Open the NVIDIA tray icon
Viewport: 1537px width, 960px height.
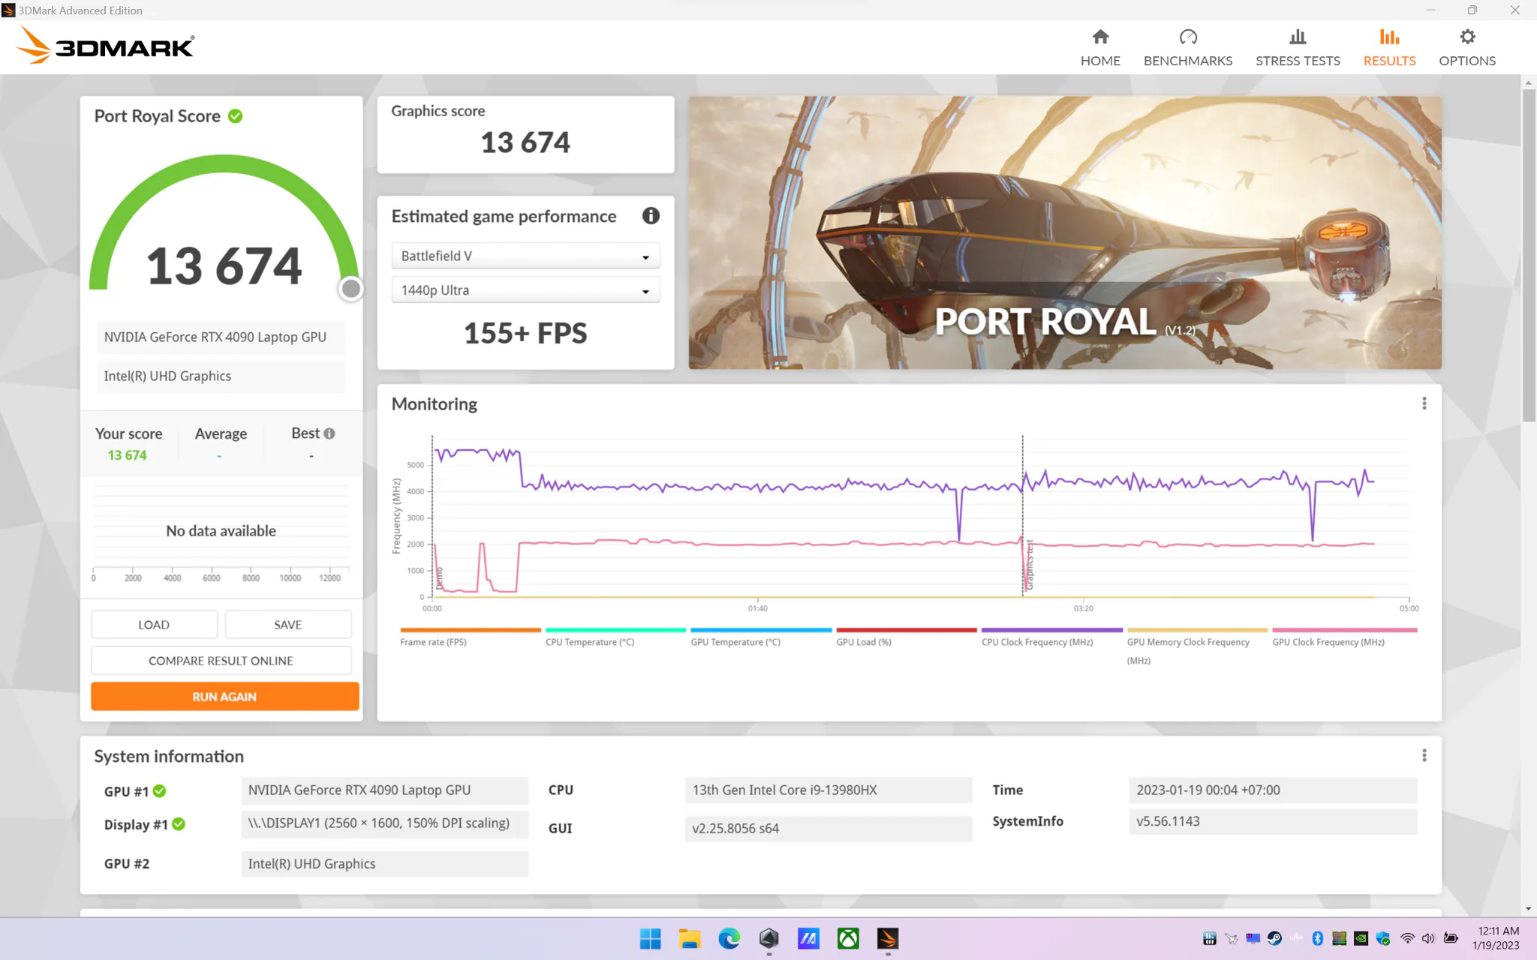coord(1361,938)
